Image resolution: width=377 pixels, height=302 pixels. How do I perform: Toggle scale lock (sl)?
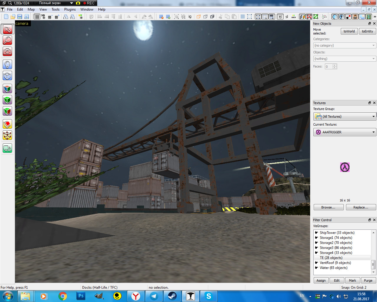click(287, 17)
